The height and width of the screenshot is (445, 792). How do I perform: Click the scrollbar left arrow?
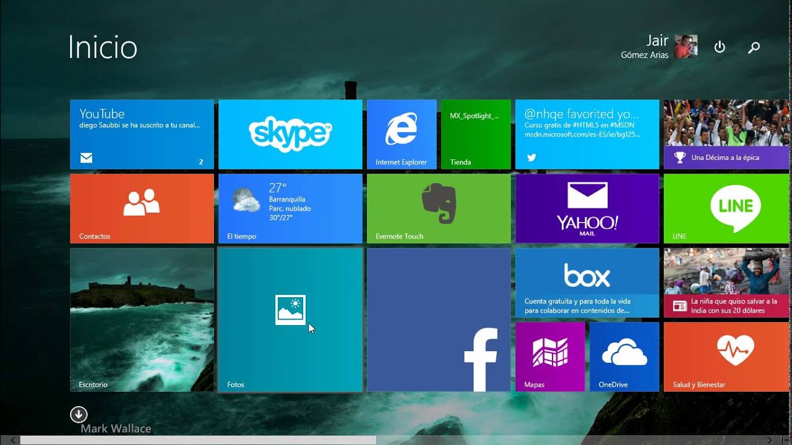(x=12, y=440)
